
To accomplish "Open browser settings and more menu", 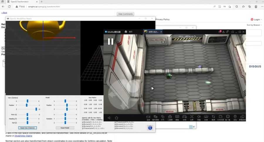I will [262, 6].
